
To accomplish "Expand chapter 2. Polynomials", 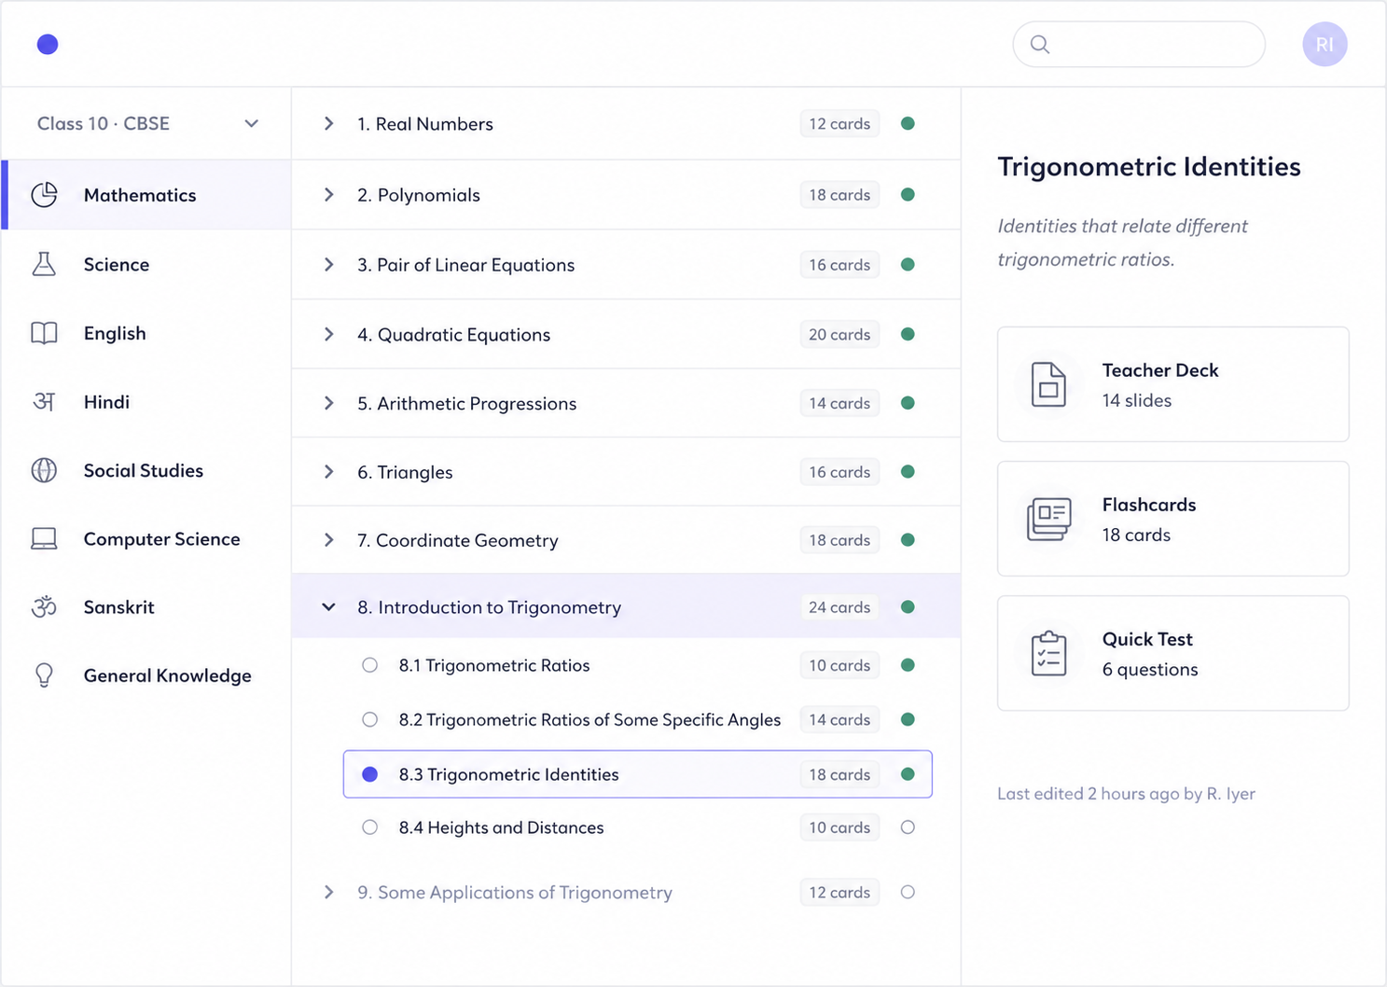I will pyautogui.click(x=328, y=194).
